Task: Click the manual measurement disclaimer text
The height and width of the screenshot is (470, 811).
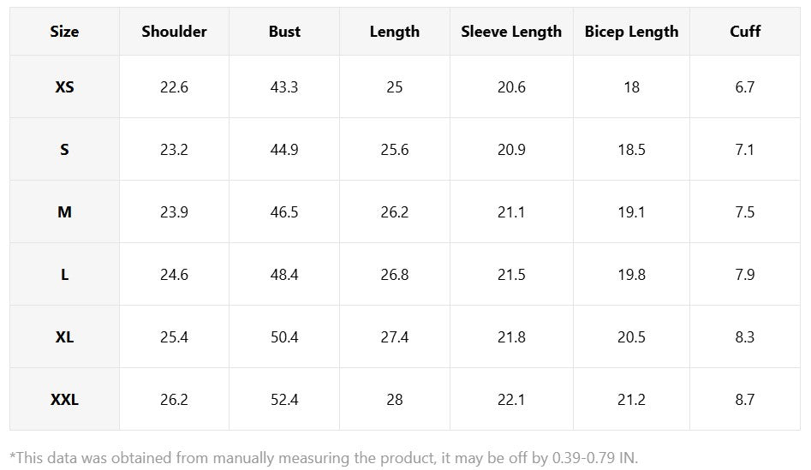Action: pyautogui.click(x=324, y=457)
